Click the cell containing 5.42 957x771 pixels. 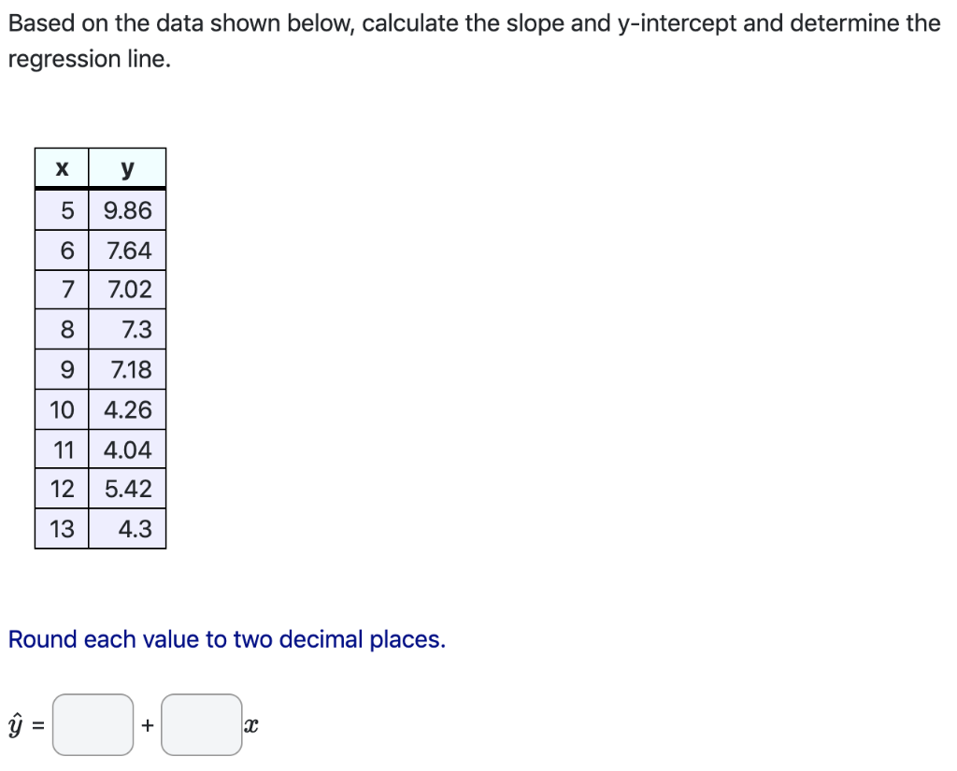pyautogui.click(x=129, y=489)
